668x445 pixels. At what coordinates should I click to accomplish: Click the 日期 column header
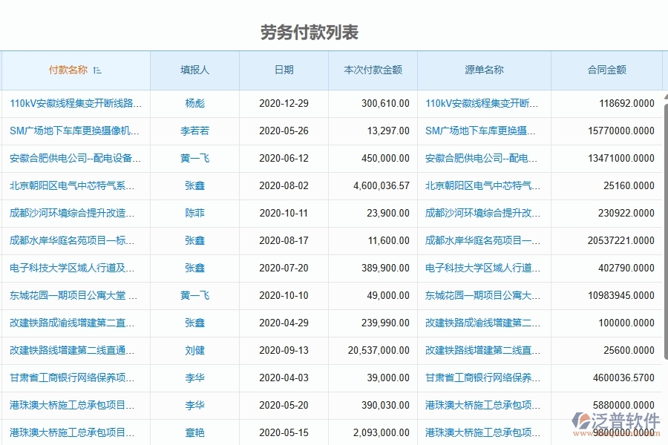(285, 70)
